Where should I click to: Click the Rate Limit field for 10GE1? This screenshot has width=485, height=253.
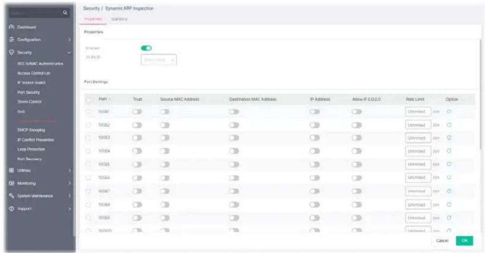tap(418, 112)
